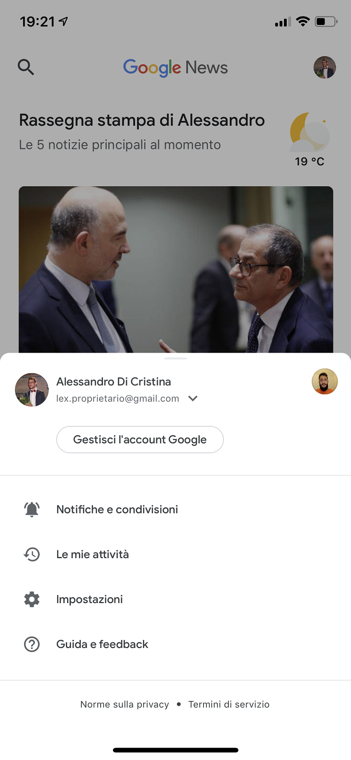Open Termini di servizio link
The image size is (351, 760).
point(229,704)
